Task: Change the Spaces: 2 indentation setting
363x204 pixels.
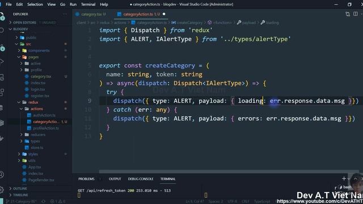Action: click(x=216, y=202)
